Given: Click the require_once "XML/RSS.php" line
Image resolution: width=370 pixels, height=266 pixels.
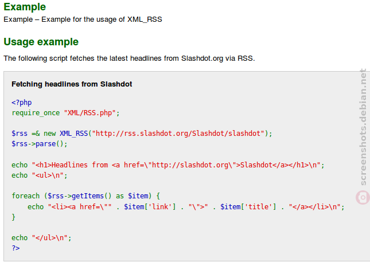Looking at the screenshot, I should tap(65, 113).
